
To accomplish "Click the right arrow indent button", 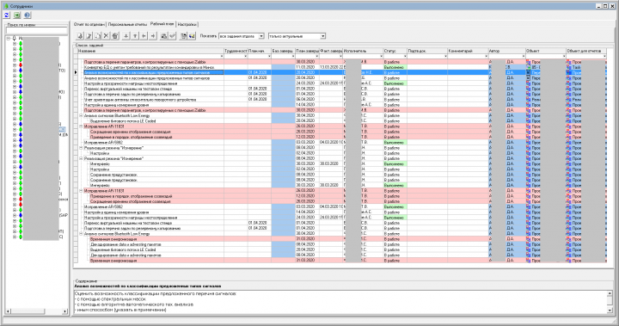I will tap(153, 36).
